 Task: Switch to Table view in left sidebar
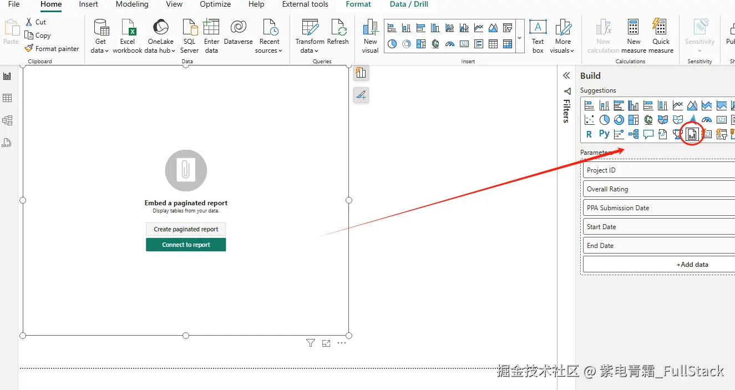7,98
